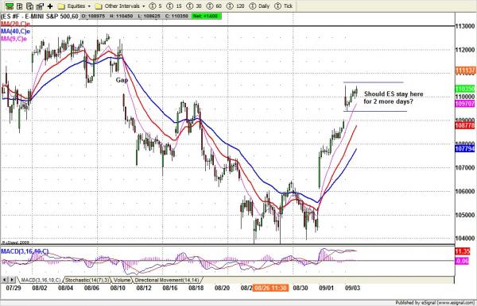
Task: Click the green 110350 price marker
Action: [465, 89]
